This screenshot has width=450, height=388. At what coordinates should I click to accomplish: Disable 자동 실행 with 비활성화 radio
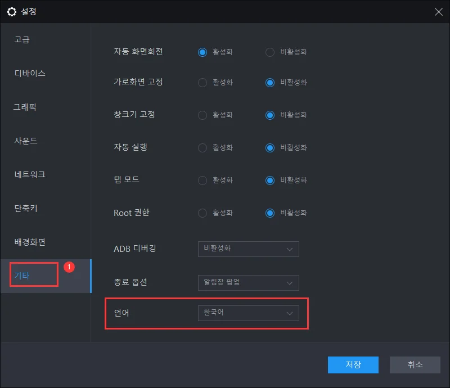[270, 148]
